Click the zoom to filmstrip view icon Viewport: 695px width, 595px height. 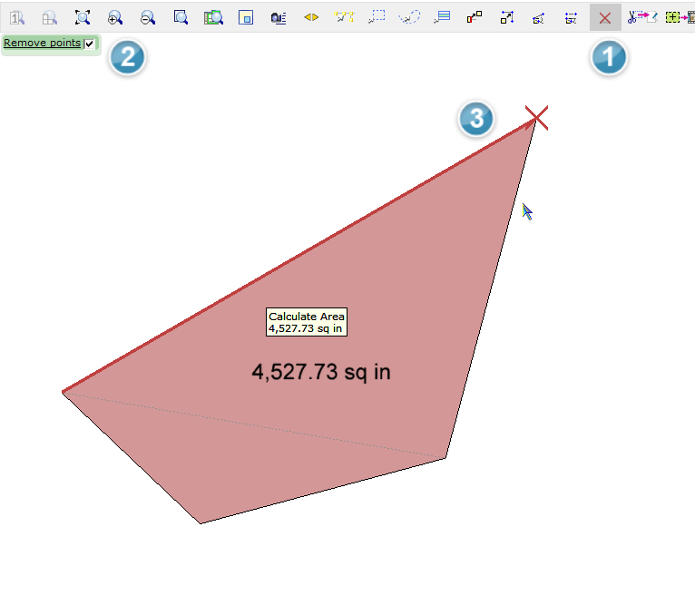pyautogui.click(x=213, y=18)
